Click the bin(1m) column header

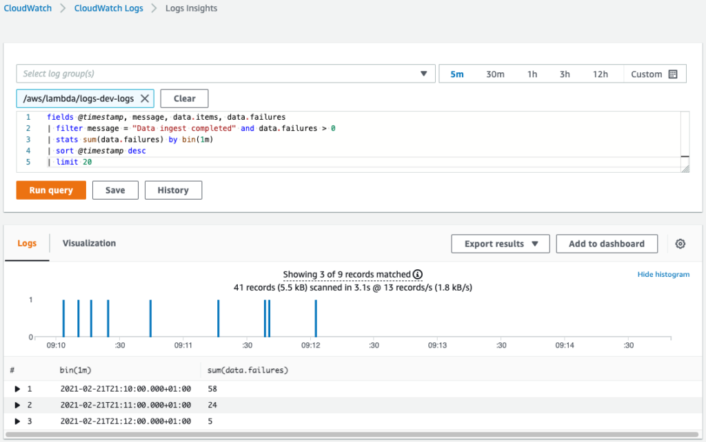(x=75, y=370)
